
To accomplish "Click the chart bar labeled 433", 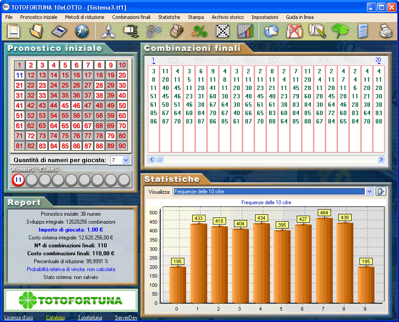I will [x=199, y=263].
